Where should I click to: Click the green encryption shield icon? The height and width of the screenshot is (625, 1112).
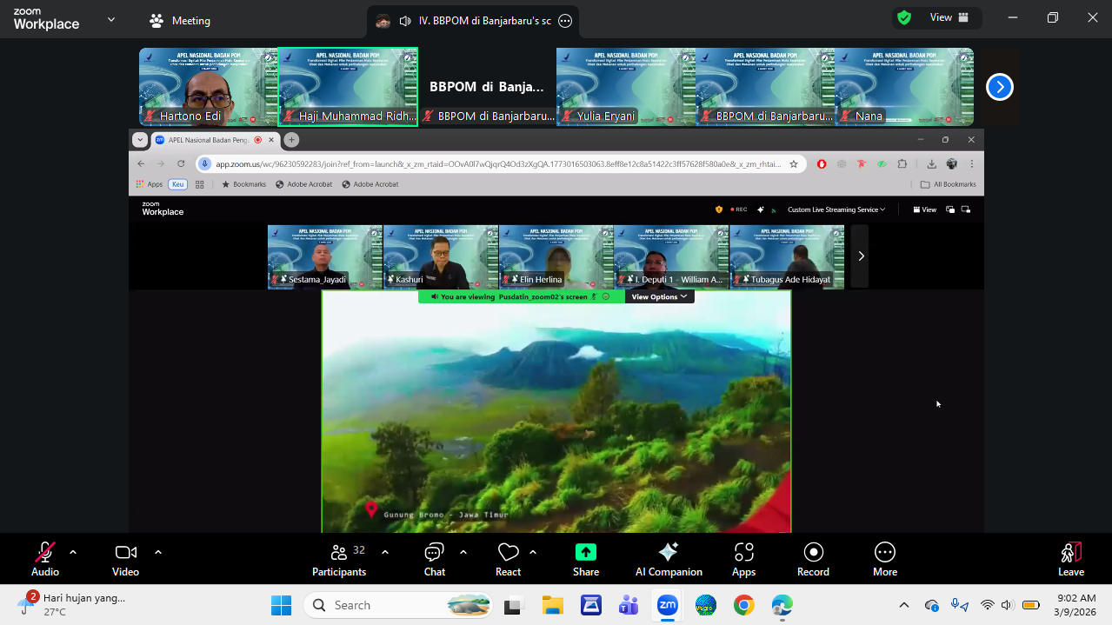(x=904, y=17)
